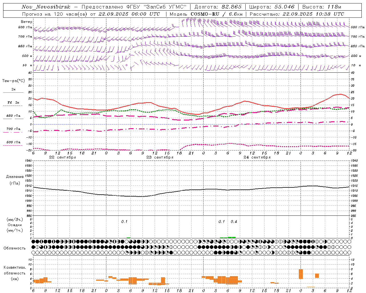Viewport: 366px width, 293px height.
Task: Click '700 гПа' entry in temperature legend
Action: pos(13,129)
